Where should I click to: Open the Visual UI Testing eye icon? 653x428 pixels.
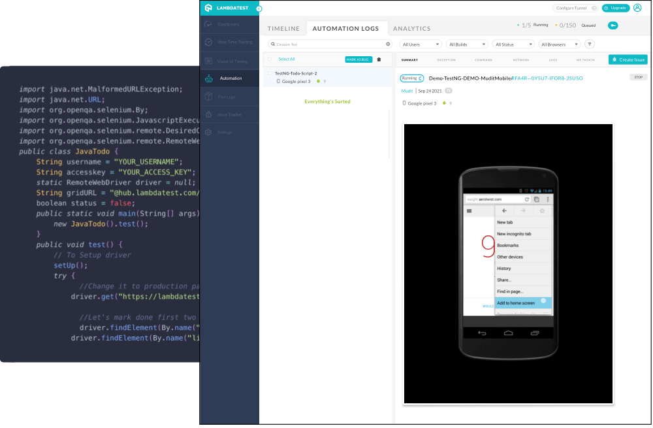click(x=209, y=61)
